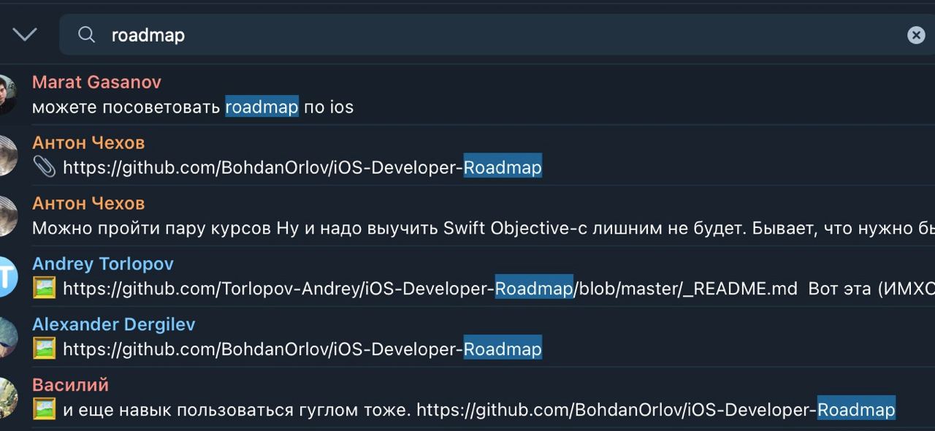Click Alexander Dergilev's avatar
The height and width of the screenshot is (431, 935).
click(x=6, y=337)
